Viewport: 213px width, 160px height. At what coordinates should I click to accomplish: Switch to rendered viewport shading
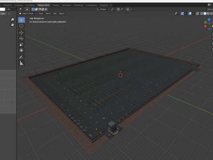click(211, 14)
